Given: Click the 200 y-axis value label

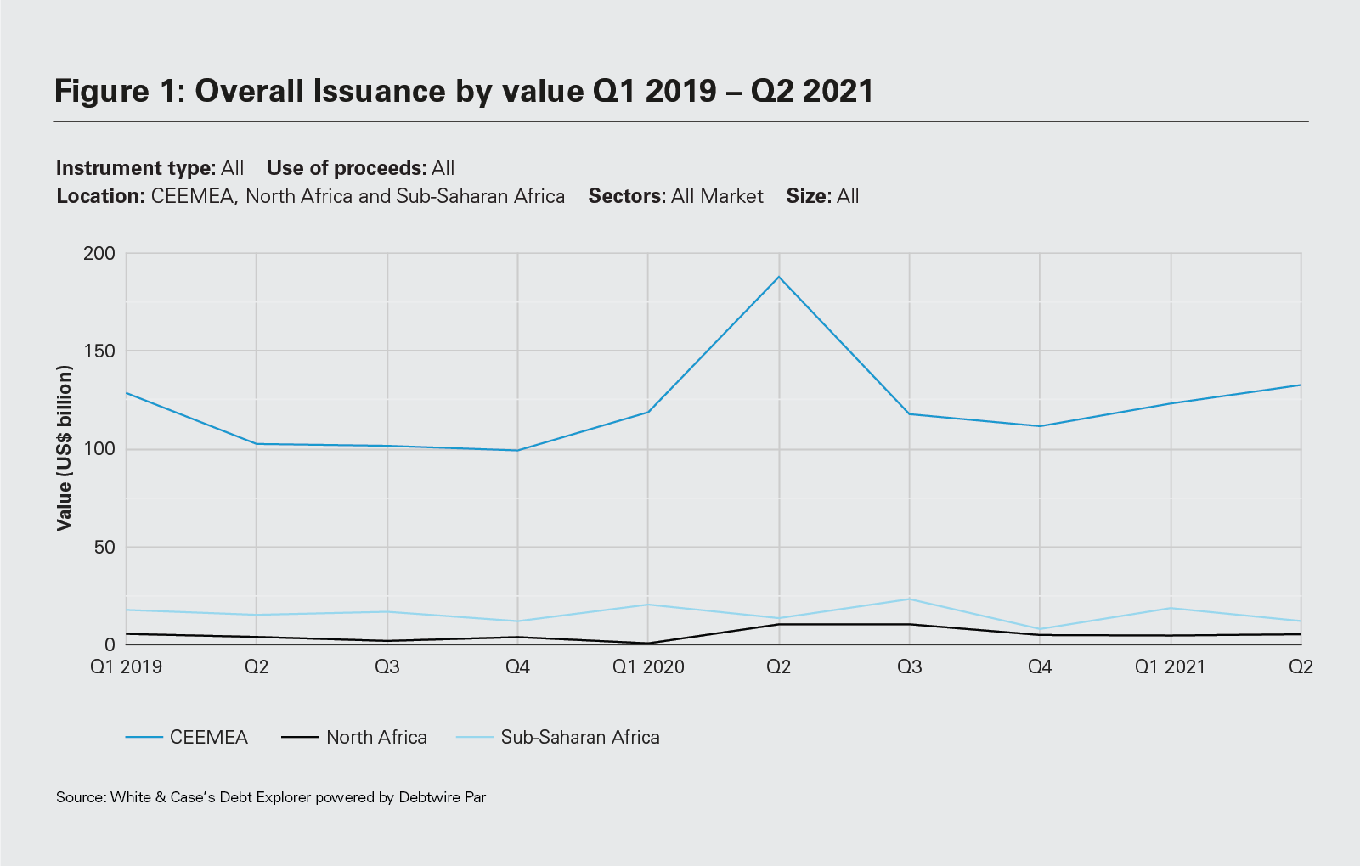Looking at the screenshot, I should [99, 254].
